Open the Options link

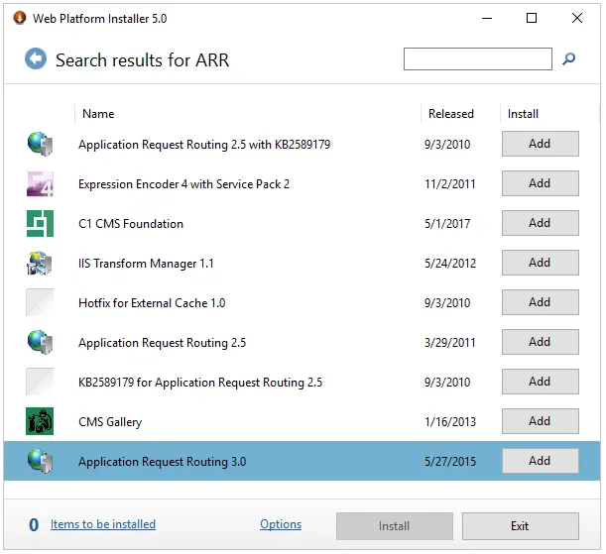point(281,524)
